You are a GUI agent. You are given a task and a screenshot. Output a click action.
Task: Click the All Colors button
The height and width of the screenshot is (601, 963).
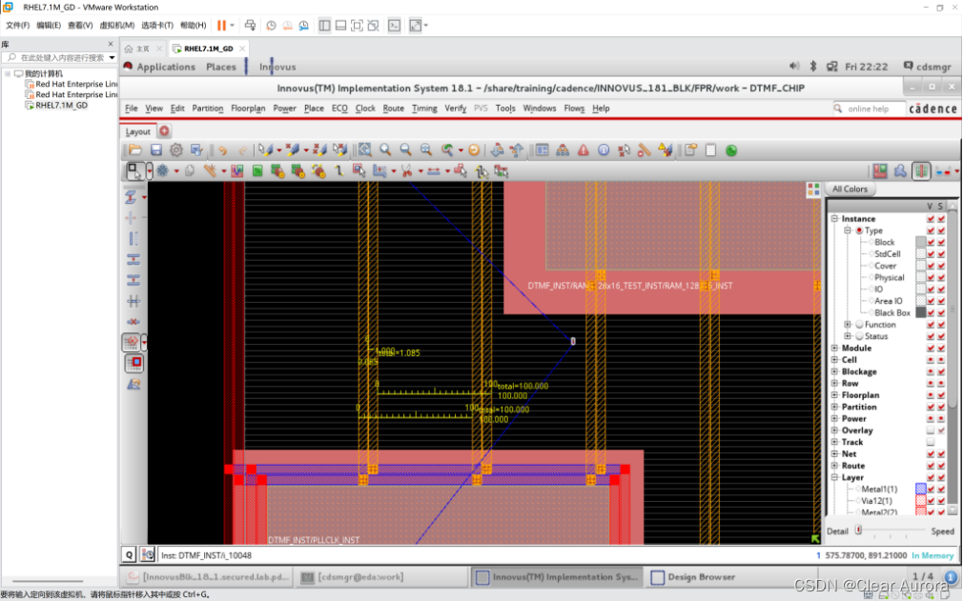click(850, 189)
